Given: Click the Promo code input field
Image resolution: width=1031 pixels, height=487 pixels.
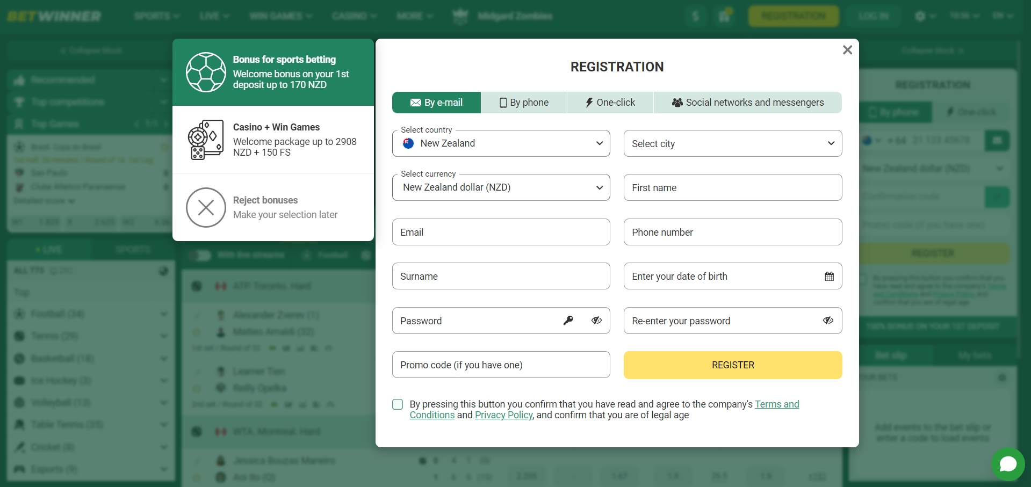Looking at the screenshot, I should point(501,365).
